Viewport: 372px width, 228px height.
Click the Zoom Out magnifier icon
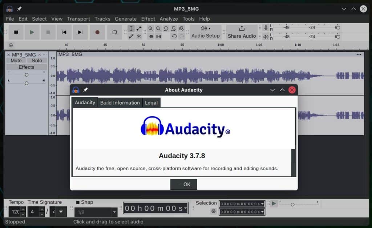(x=158, y=29)
